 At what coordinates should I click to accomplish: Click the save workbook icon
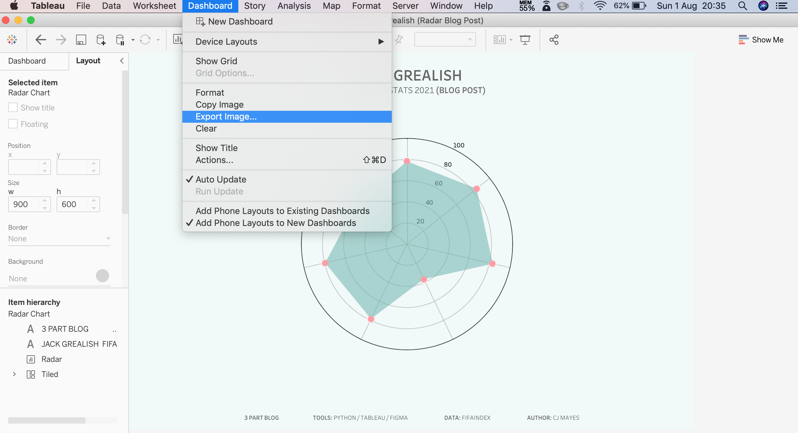(x=81, y=40)
